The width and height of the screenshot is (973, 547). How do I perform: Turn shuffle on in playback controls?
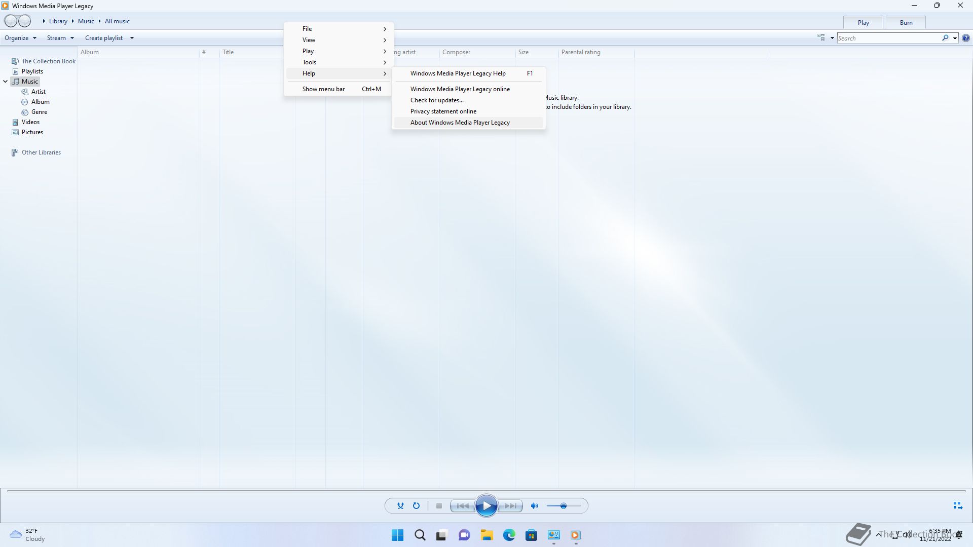(400, 505)
